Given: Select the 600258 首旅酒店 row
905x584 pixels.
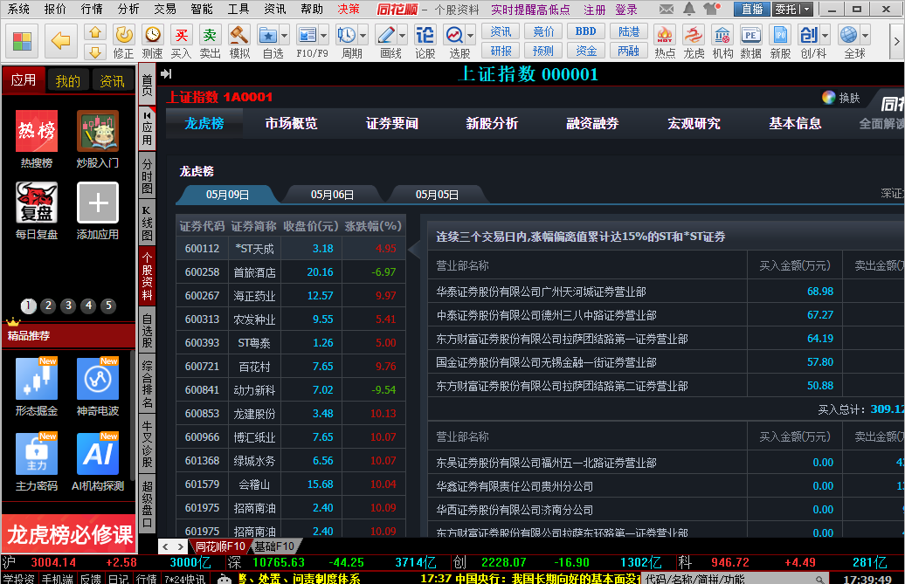Looking at the screenshot, I should [x=290, y=272].
